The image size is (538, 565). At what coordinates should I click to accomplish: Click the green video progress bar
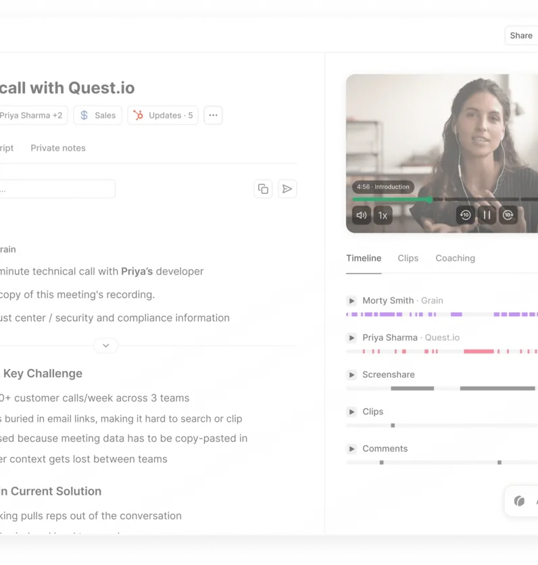pos(392,199)
